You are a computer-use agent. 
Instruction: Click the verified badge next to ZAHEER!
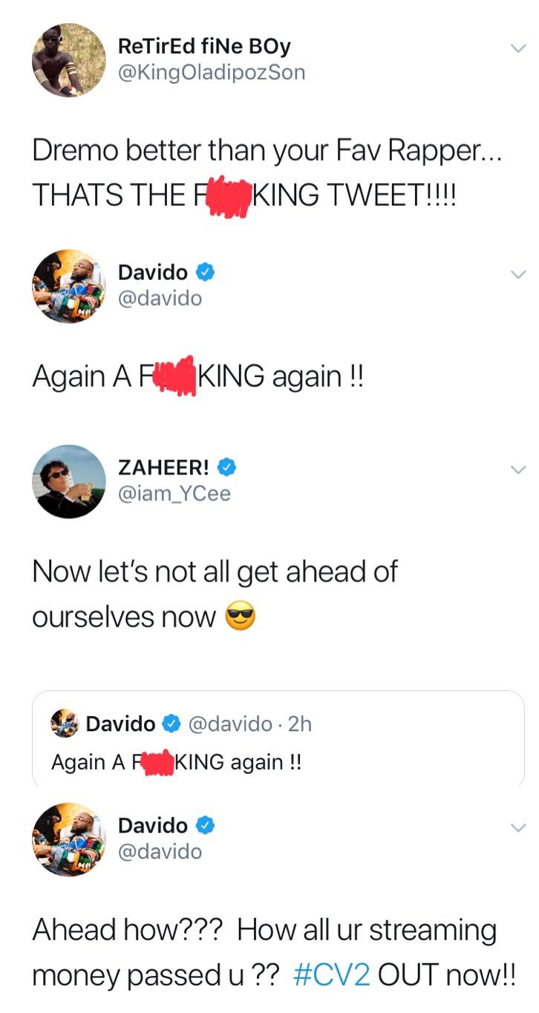(227, 468)
